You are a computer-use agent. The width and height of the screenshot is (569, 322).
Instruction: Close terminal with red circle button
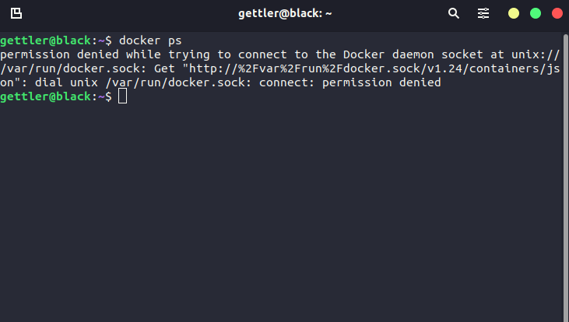(557, 13)
